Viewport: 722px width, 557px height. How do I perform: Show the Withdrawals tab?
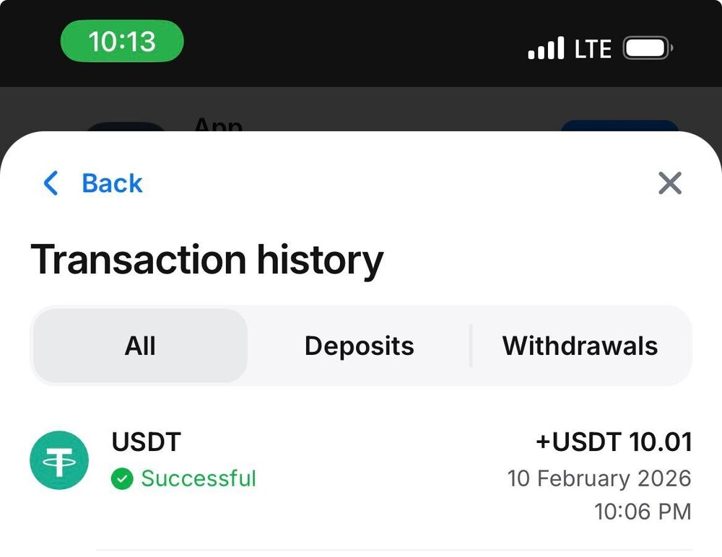coord(580,346)
